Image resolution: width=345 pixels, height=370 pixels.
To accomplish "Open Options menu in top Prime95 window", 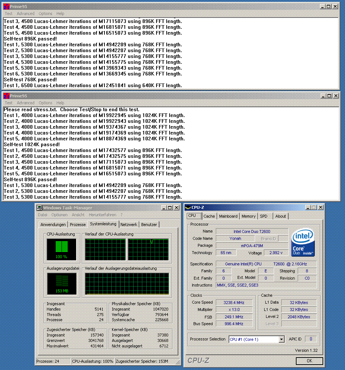I will coord(45,13).
